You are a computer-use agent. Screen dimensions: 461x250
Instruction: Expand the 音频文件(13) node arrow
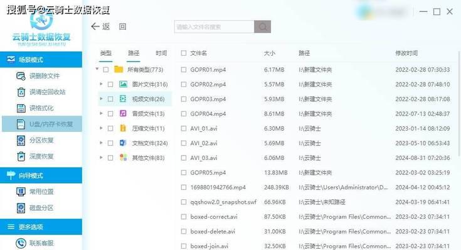[101, 113]
